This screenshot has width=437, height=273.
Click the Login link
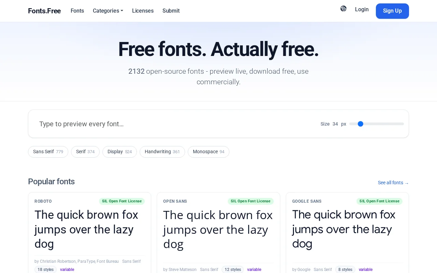point(362,10)
